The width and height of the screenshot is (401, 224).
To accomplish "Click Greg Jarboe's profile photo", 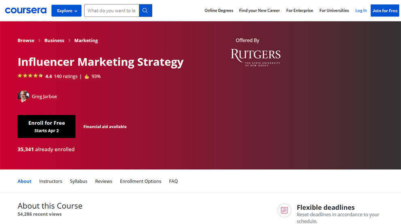I will pos(23,96).
